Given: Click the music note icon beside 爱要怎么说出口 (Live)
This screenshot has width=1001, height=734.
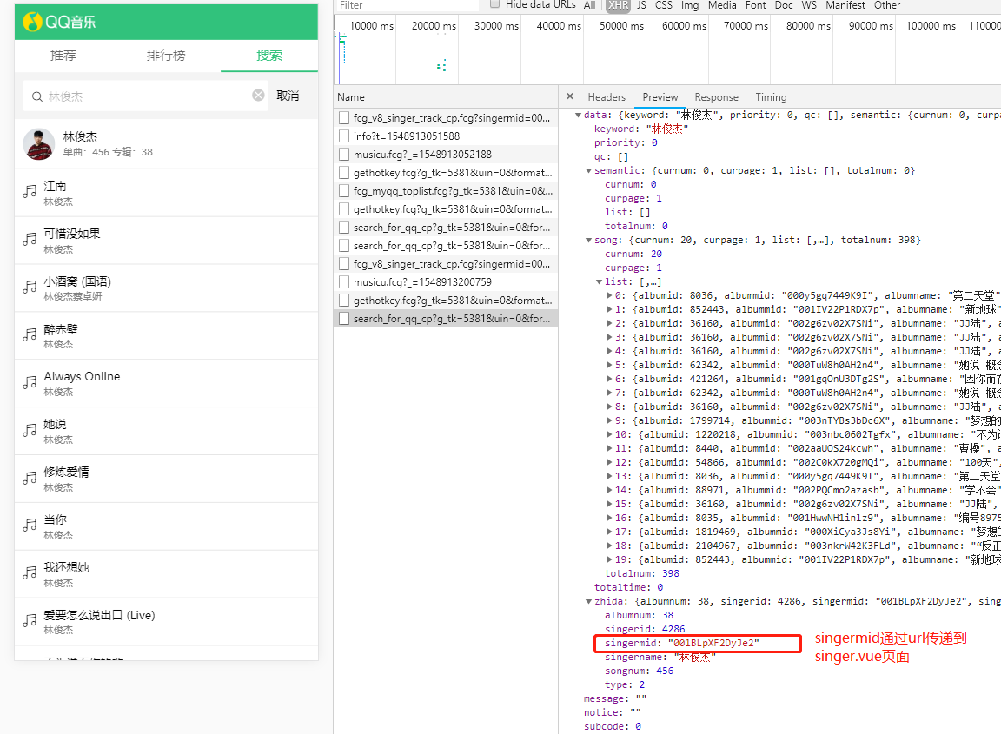Looking at the screenshot, I should pos(30,620).
